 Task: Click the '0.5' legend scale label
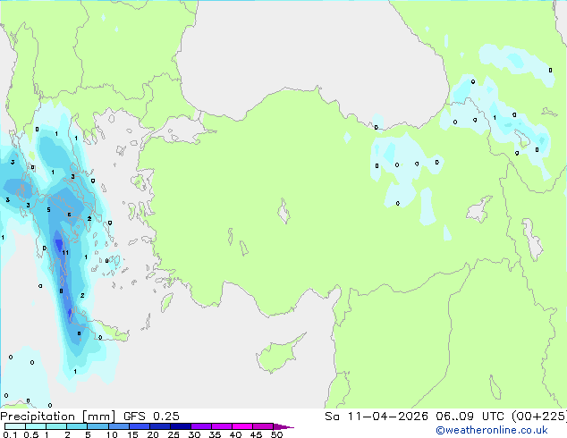click(x=31, y=434)
